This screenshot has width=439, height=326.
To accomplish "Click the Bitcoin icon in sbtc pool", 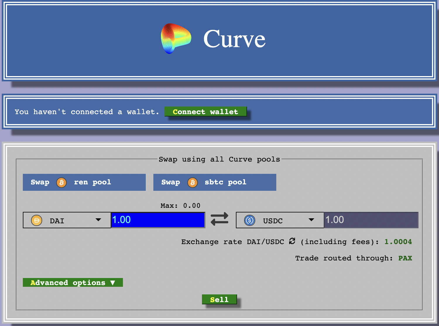I will (x=192, y=183).
